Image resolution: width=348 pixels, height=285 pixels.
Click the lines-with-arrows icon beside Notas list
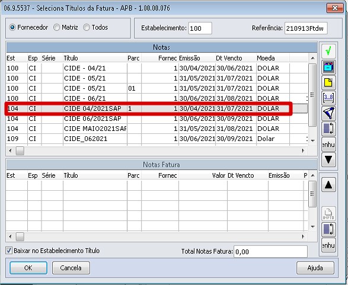pos(328,129)
